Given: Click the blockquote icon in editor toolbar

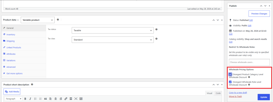Looking at the screenshot, I should click(x=45, y=99).
